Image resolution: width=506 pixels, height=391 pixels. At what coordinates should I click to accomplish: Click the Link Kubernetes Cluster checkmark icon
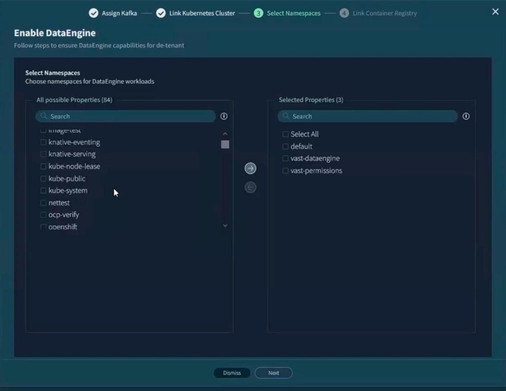pyautogui.click(x=161, y=13)
